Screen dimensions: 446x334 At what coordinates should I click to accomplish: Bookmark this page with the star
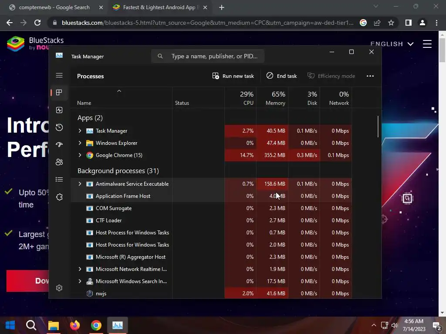click(391, 23)
